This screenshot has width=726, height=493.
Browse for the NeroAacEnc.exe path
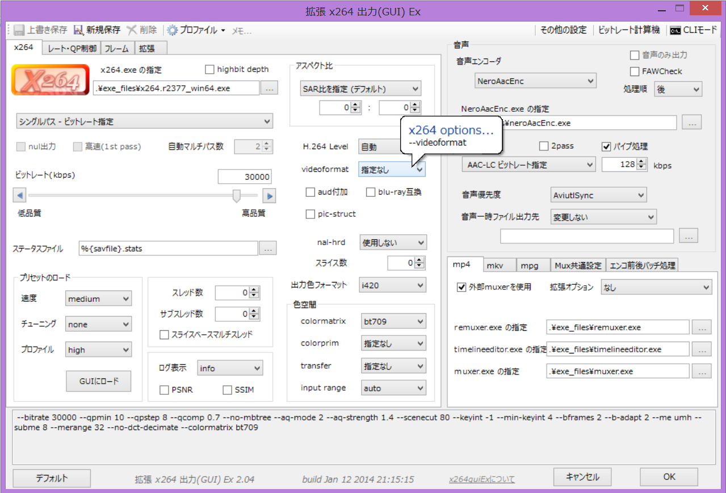pos(691,123)
